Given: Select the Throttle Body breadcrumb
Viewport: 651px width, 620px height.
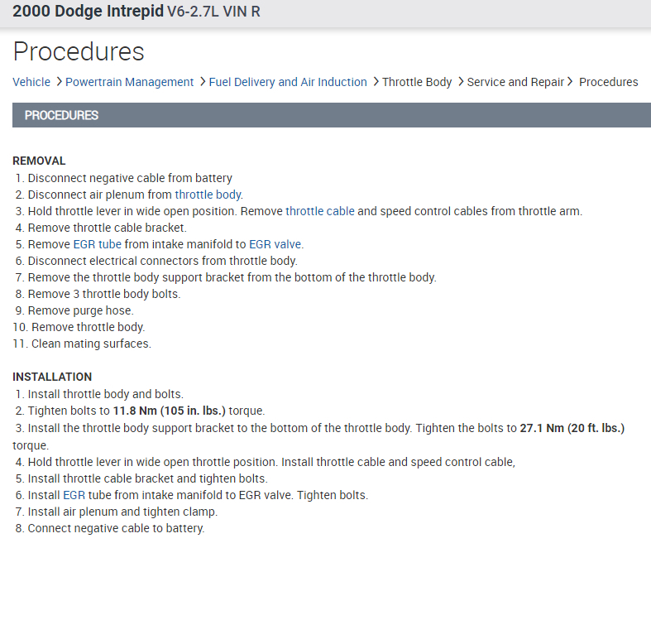Looking at the screenshot, I should tap(417, 82).
